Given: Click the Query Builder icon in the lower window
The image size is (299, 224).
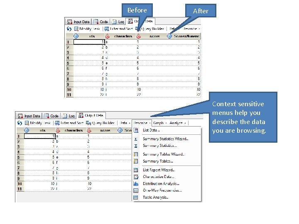Looking at the screenshot, I should [88, 123].
